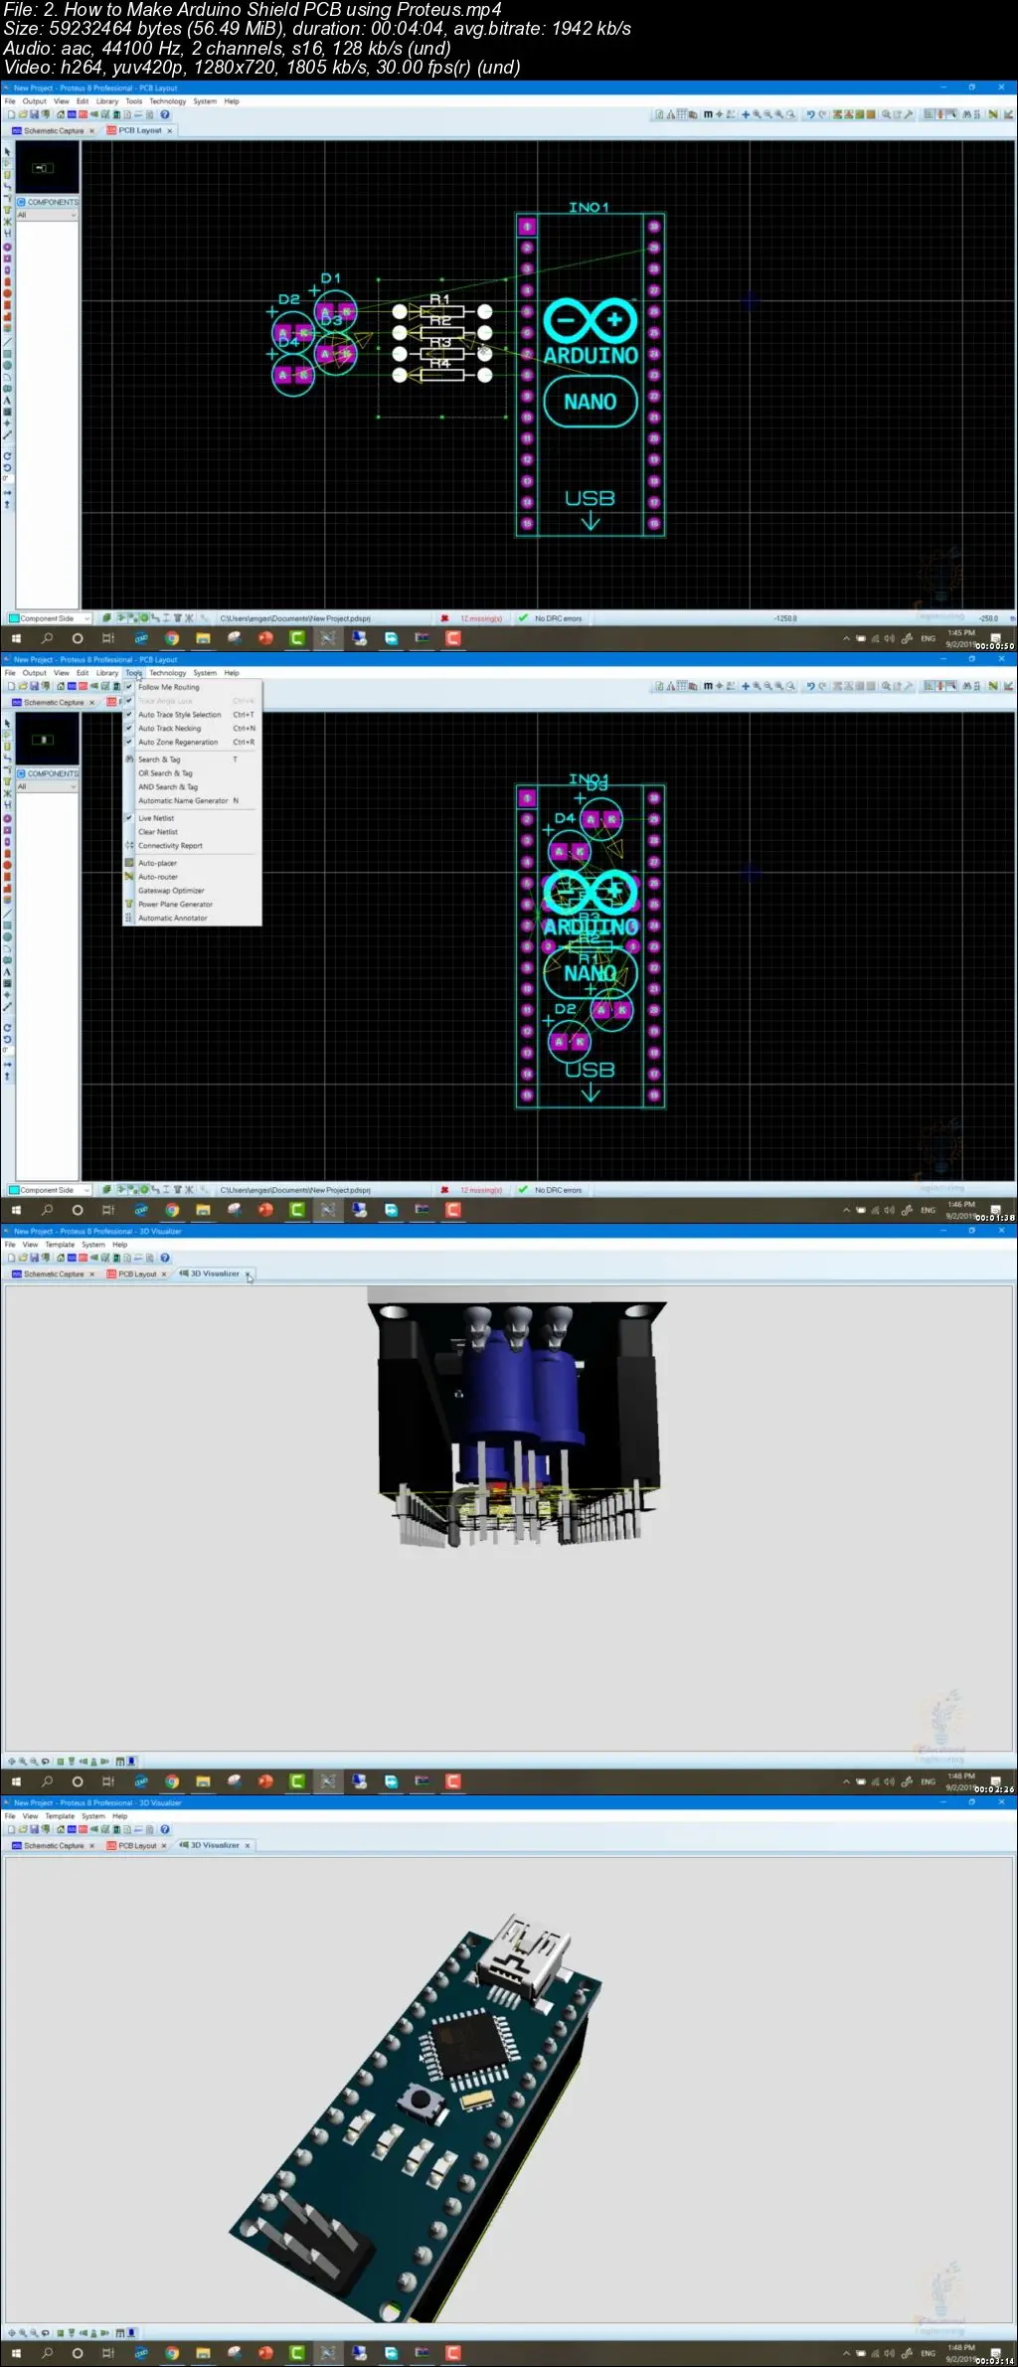Toggle Auto Trace Style Selection option
This screenshot has width=1018, height=2367.
pos(192,715)
